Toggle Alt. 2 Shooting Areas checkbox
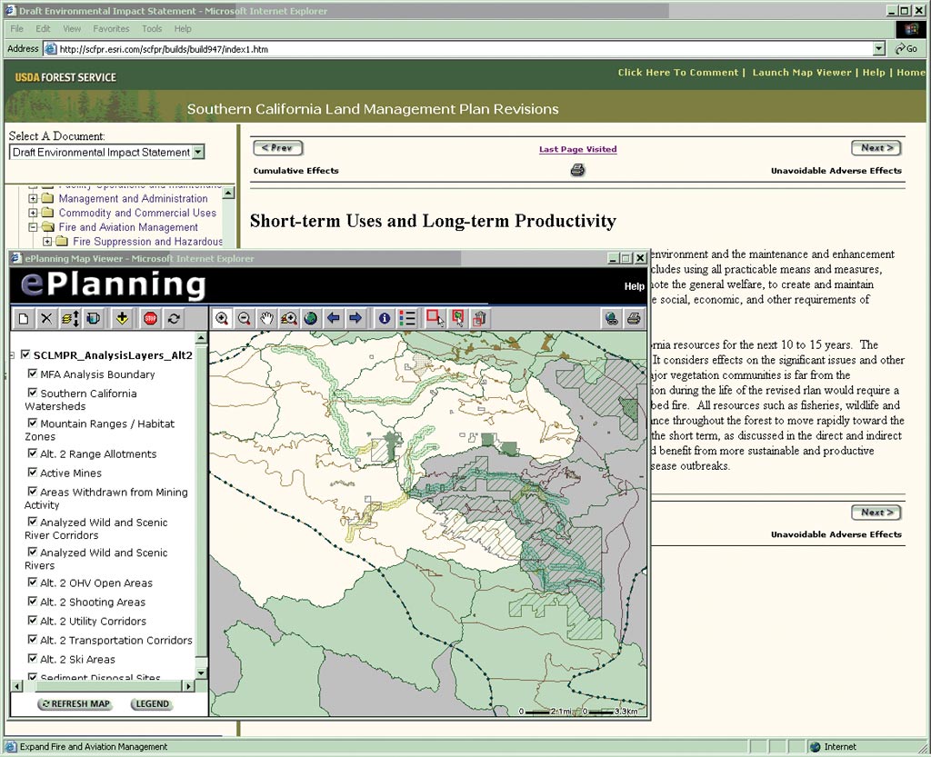 (33, 601)
